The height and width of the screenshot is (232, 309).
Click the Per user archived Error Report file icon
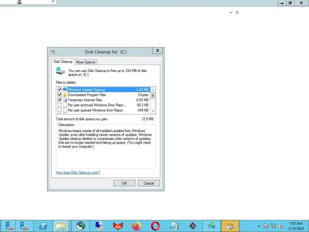(65, 105)
